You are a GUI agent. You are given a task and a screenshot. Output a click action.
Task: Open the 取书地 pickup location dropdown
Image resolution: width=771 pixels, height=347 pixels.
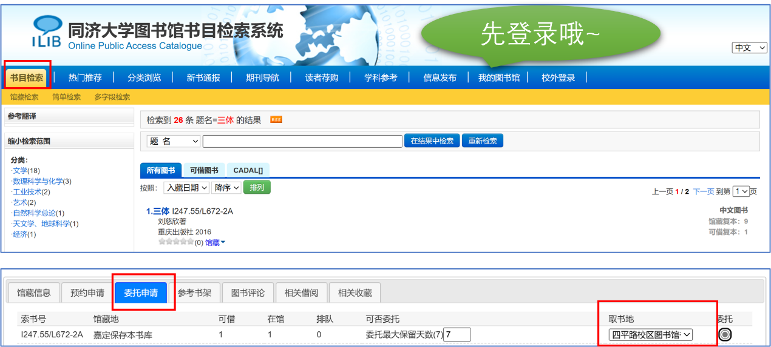(651, 334)
